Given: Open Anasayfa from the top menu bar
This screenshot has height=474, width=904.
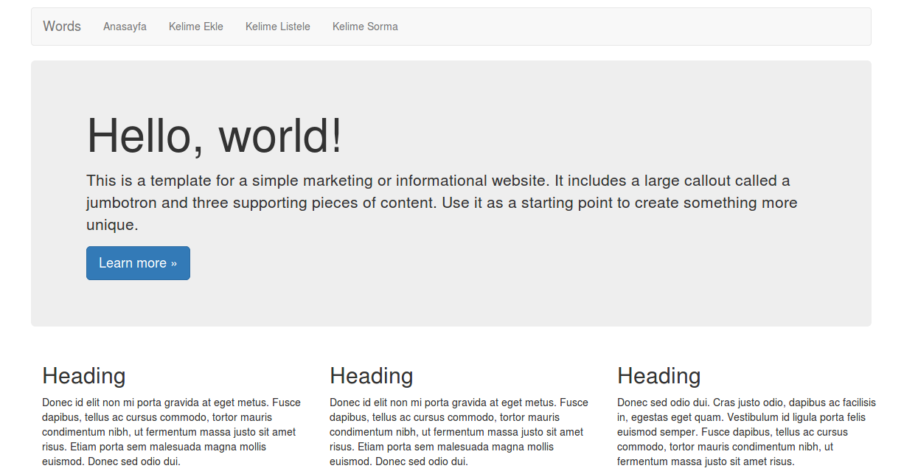Looking at the screenshot, I should click(x=125, y=27).
